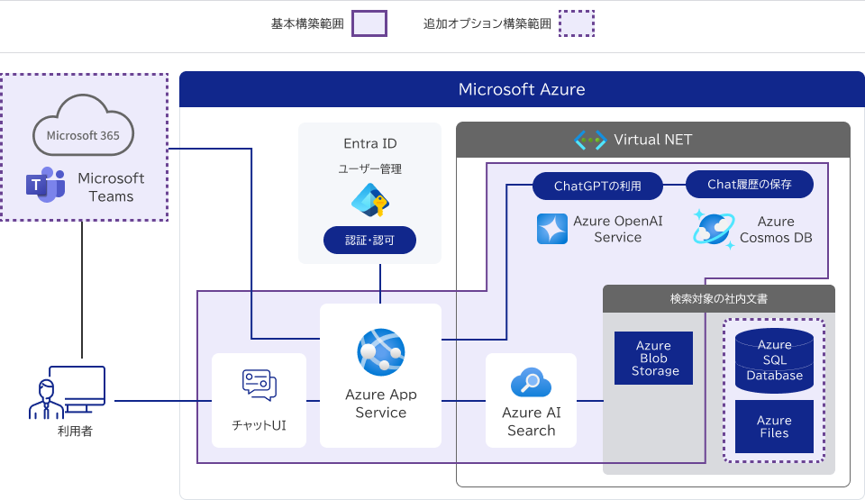Image resolution: width=865 pixels, height=500 pixels.
Task: Click the Entra ID label
Action: [x=370, y=143]
